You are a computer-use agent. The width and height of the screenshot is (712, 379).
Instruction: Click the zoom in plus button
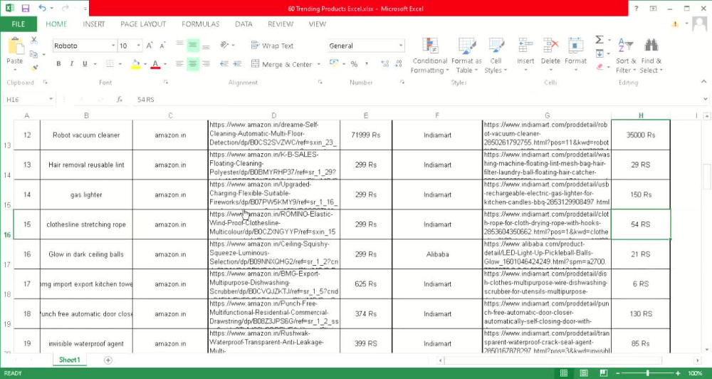(678, 373)
